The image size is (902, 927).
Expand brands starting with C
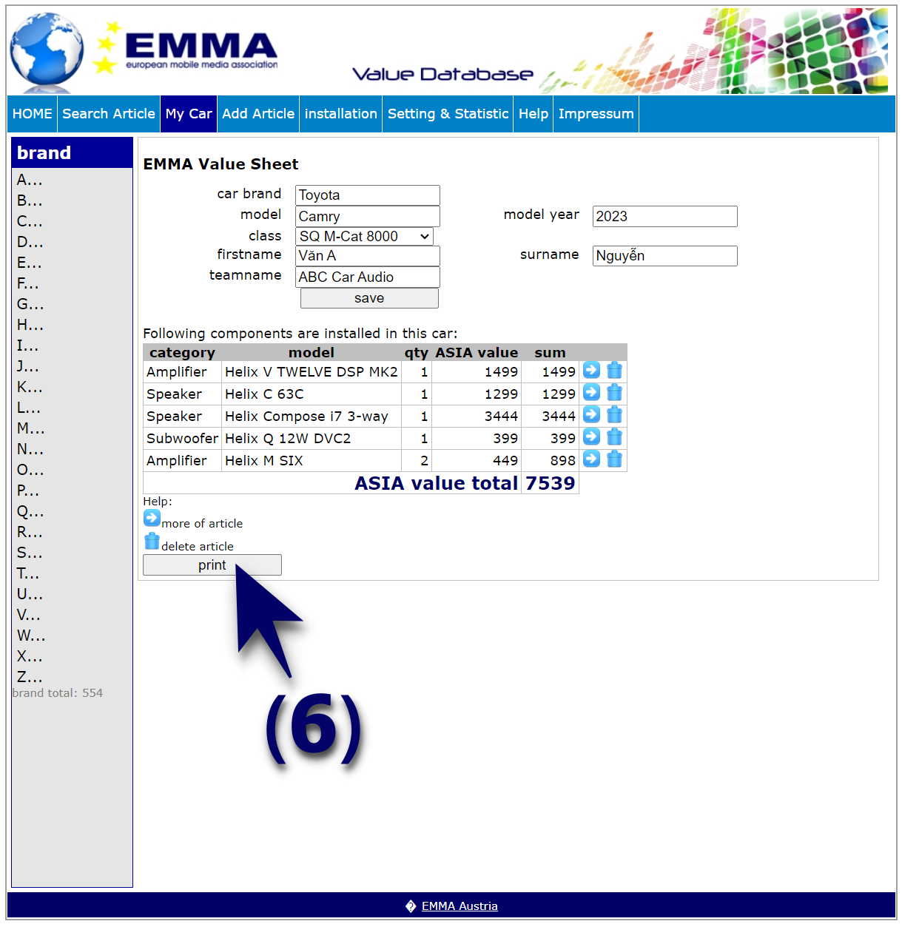pyautogui.click(x=30, y=221)
